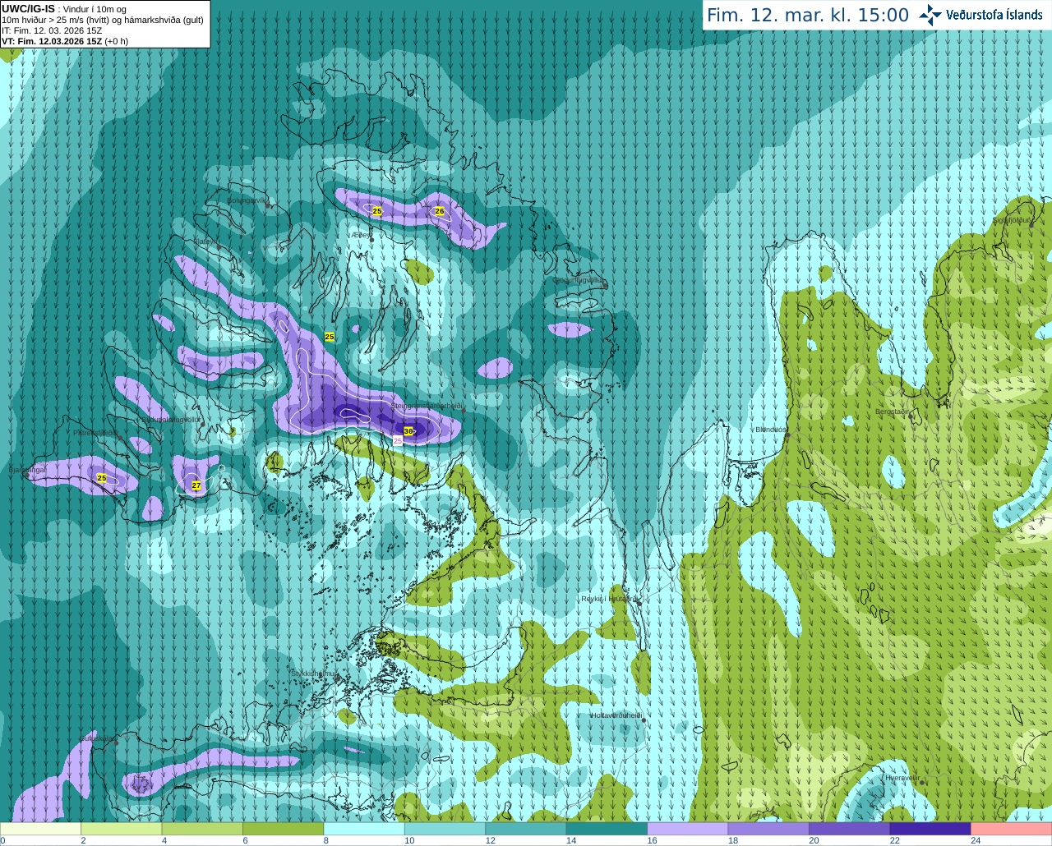The image size is (1052, 846).
Task: Click the Bolungarvík station label
Action: [247, 200]
